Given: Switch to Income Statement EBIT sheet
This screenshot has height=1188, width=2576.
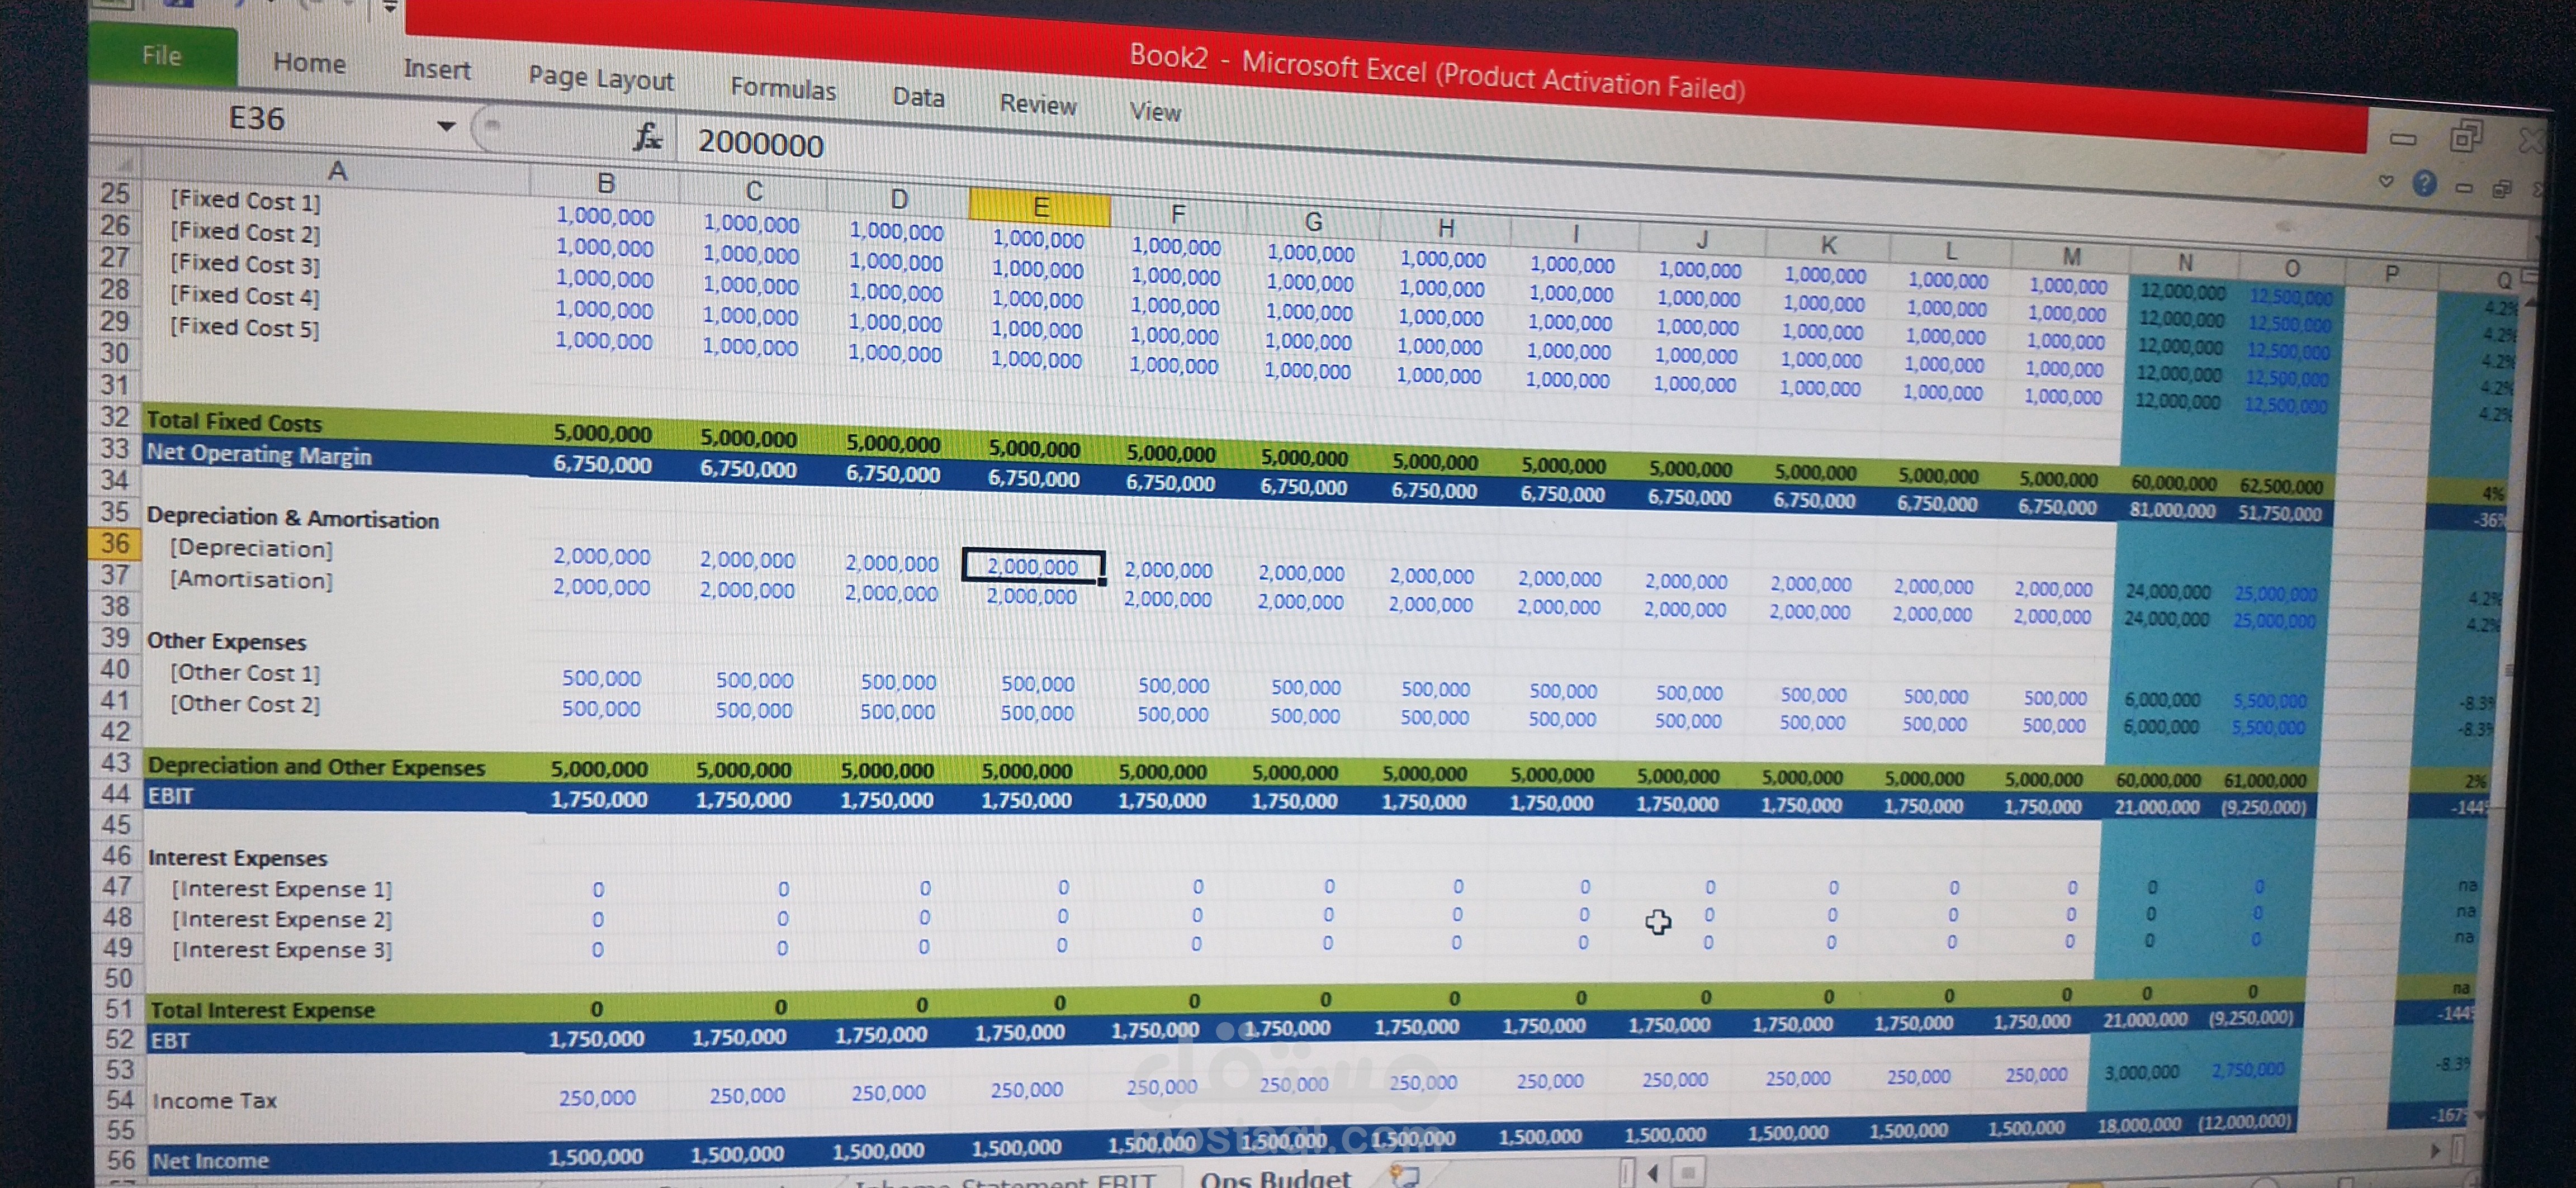Looking at the screenshot, I should (1005, 1181).
